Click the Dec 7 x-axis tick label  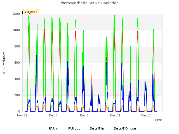pyautogui.click(x=84, y=115)
